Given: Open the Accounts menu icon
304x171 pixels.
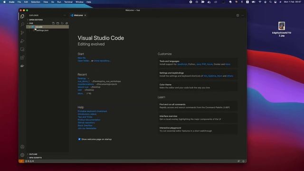Looking at the screenshot, I should (22, 147).
